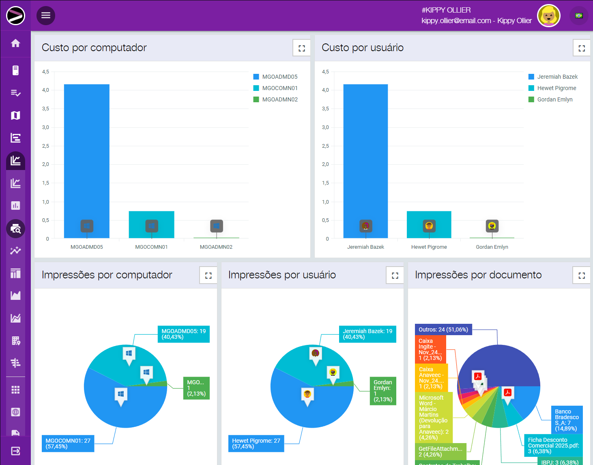The image size is (593, 465).
Task: Expand Custo por computador panel fullscreen
Action: tap(301, 48)
